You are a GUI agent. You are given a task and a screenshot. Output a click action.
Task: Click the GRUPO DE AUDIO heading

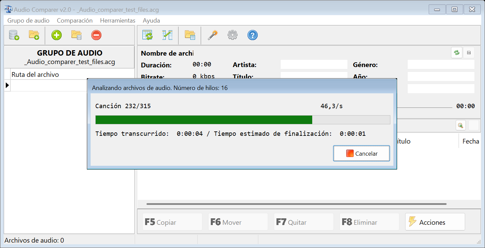pos(70,53)
